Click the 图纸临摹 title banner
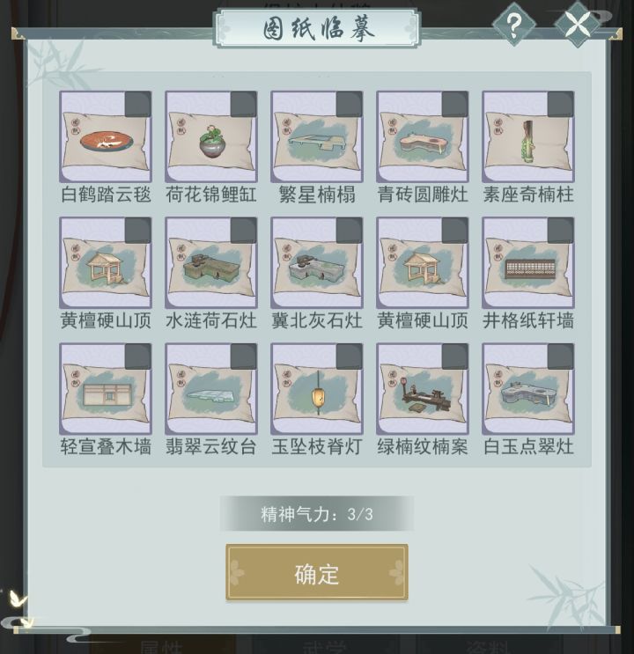This screenshot has height=654, width=634. tap(317, 28)
